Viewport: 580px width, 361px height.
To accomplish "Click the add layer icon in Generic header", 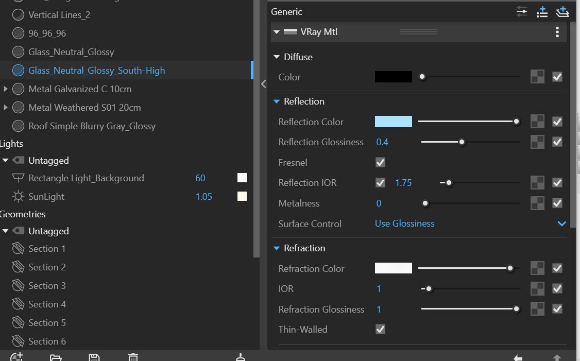I will pos(562,11).
